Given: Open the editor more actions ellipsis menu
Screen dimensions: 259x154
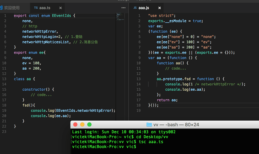Looking at the screenshot, I should (123, 8).
